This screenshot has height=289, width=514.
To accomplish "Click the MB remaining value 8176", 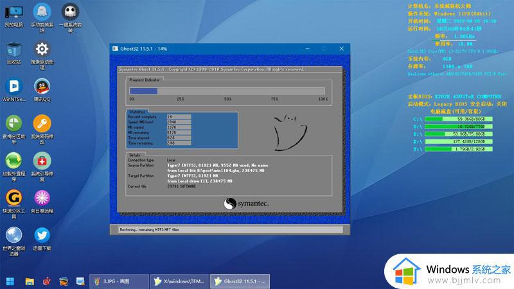I will pyautogui.click(x=179, y=132).
